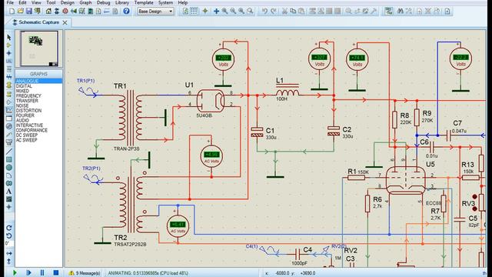Image resolution: width=492 pixels, height=277 pixels.
Task: Select AUDIO in the graphs list
Action: [x=22, y=121]
